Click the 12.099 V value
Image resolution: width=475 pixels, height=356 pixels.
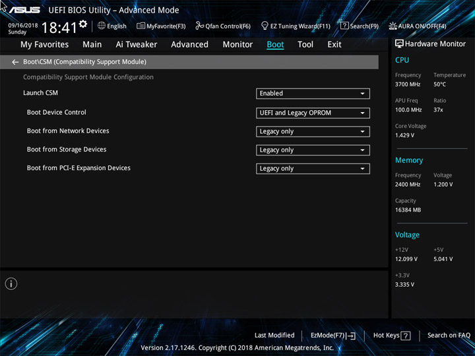[406, 259]
